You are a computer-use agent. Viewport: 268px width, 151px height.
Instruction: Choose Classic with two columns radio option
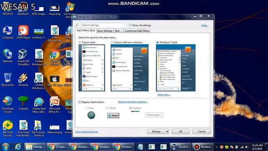coord(112,42)
